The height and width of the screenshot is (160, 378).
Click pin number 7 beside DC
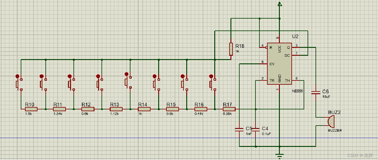coord(296,54)
